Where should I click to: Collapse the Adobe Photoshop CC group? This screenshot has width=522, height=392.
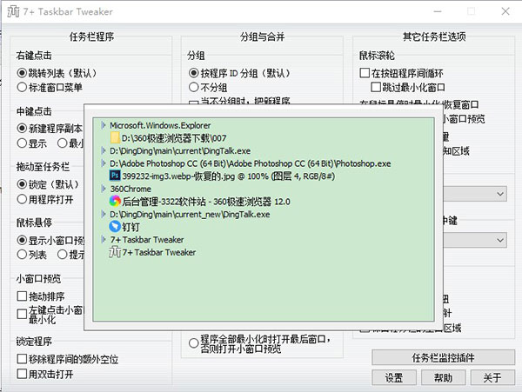click(x=104, y=163)
